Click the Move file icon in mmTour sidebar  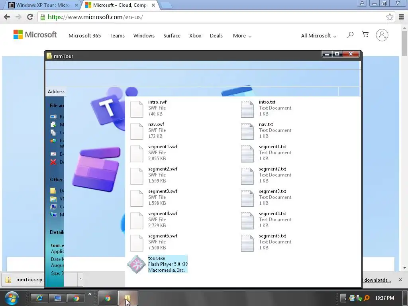coord(53,125)
